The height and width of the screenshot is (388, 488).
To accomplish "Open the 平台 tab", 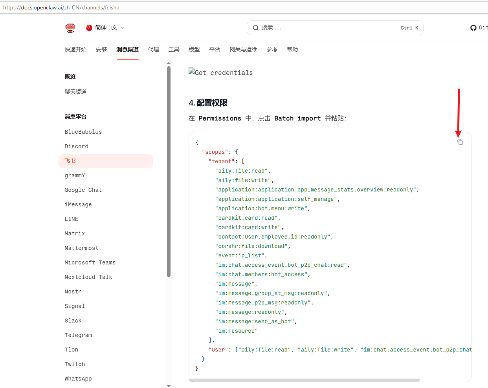I will (x=215, y=49).
